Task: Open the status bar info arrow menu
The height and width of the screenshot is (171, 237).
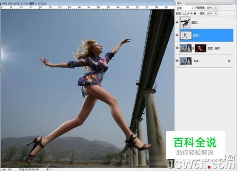Action: coord(48,169)
